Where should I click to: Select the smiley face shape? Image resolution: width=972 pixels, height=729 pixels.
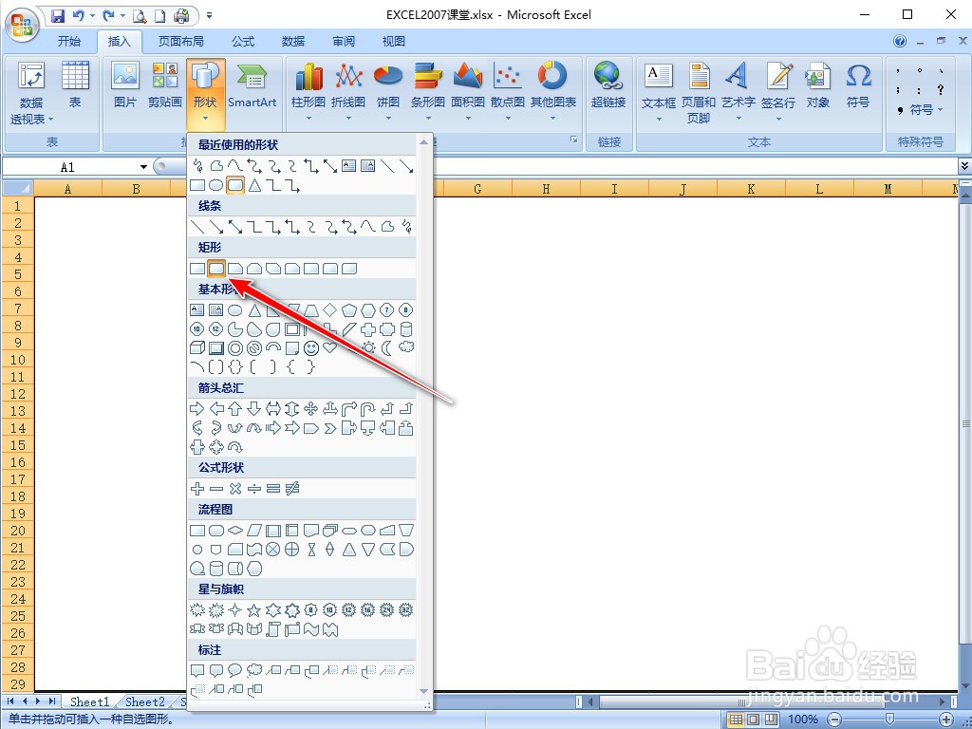311,347
